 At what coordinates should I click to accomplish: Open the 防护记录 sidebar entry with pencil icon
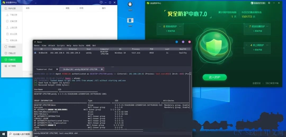pyautogui.click(x=12, y=8)
